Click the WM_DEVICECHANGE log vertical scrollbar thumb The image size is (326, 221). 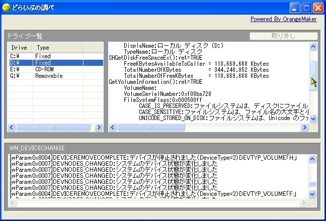coord(312,184)
